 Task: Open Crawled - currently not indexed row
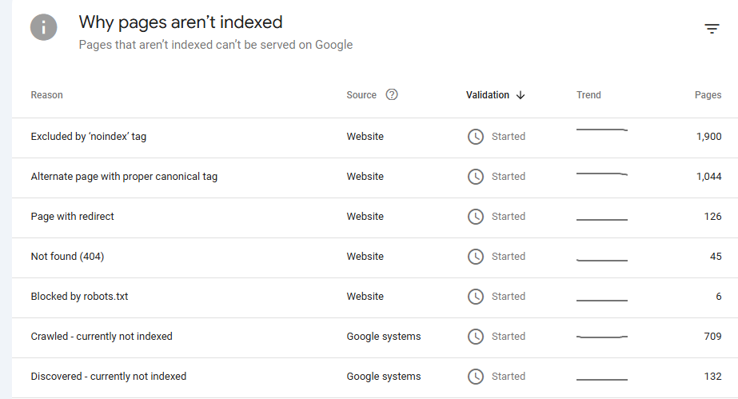coord(102,337)
